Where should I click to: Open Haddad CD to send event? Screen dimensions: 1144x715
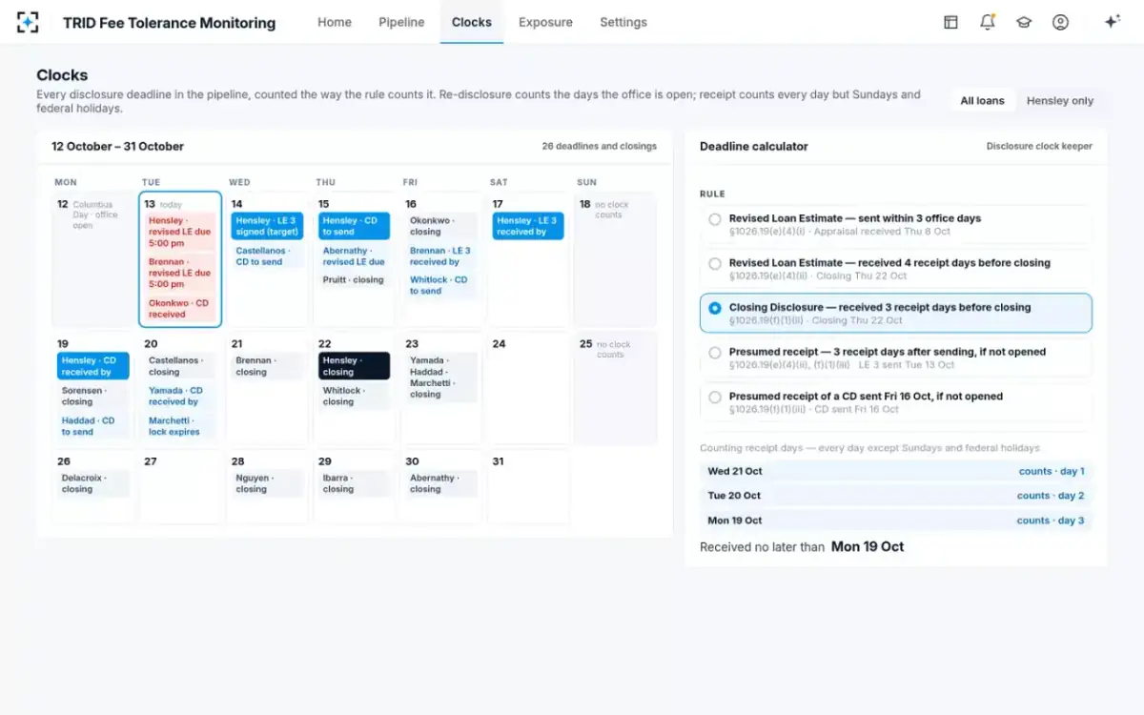[92, 425]
